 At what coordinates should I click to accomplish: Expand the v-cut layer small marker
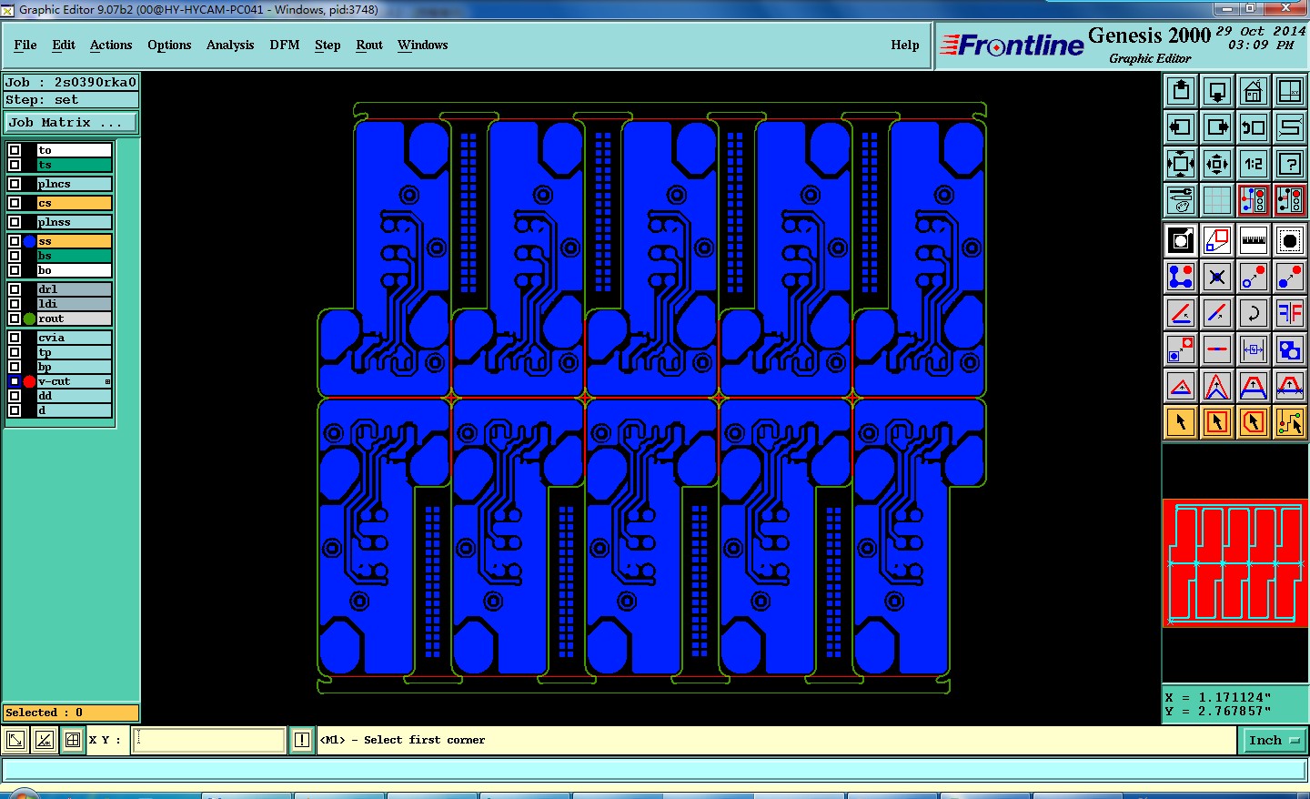[x=108, y=381]
